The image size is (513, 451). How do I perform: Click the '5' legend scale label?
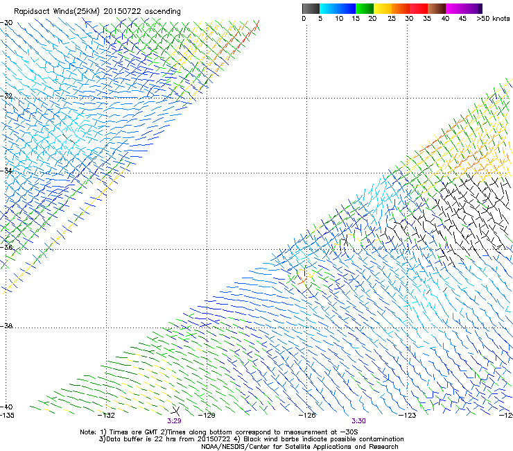pos(320,19)
